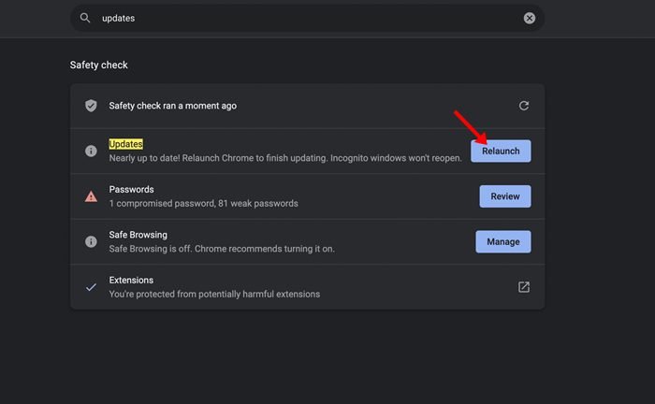Click the Extensions row title
The width and height of the screenshot is (655, 404).
coord(131,280)
